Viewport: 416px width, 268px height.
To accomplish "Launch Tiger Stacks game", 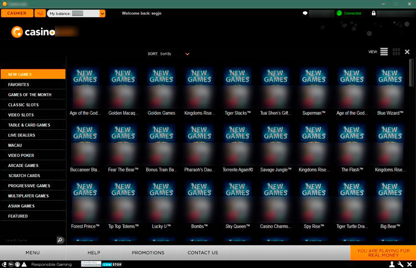I will point(237,92).
